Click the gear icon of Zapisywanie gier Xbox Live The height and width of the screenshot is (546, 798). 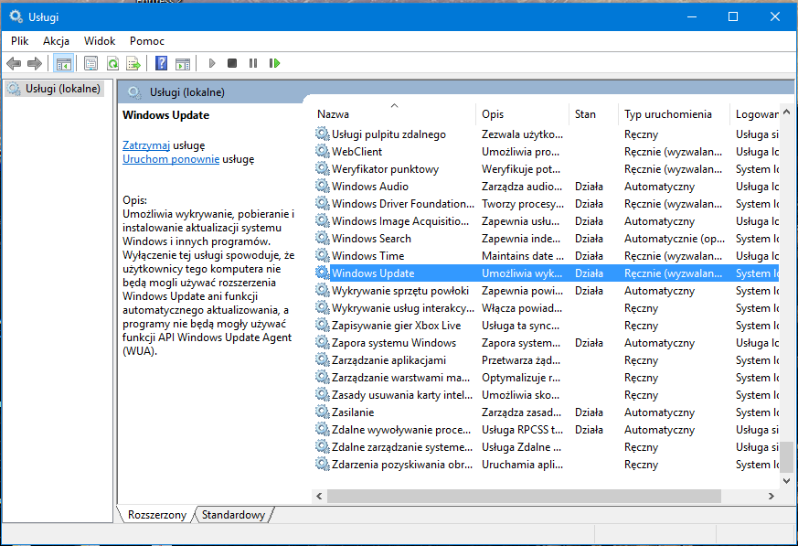coord(322,325)
